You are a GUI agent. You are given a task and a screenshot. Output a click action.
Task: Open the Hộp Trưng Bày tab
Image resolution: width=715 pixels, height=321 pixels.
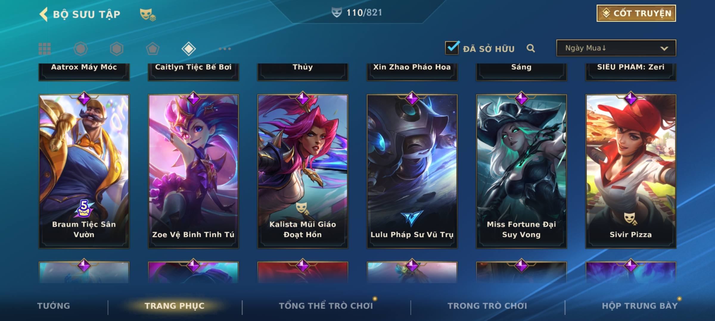coord(640,306)
